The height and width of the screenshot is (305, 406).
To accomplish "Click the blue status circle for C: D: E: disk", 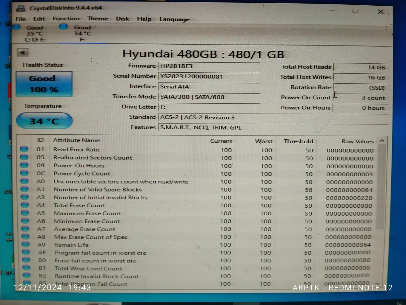I will (x=16, y=27).
